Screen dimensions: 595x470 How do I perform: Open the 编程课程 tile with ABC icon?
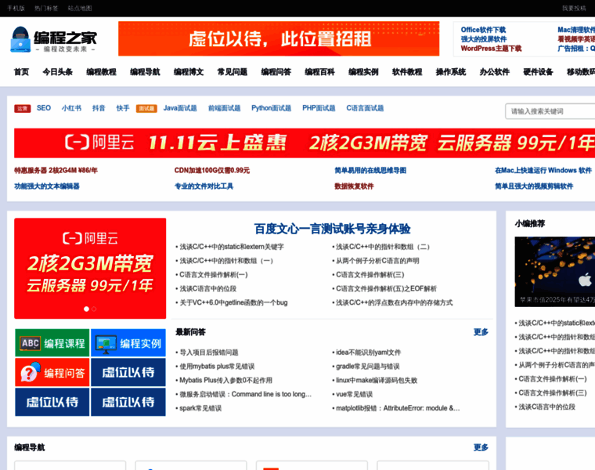[52, 343]
